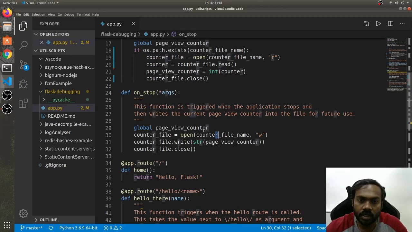Expand the redis-hashes-example folder

64,140
